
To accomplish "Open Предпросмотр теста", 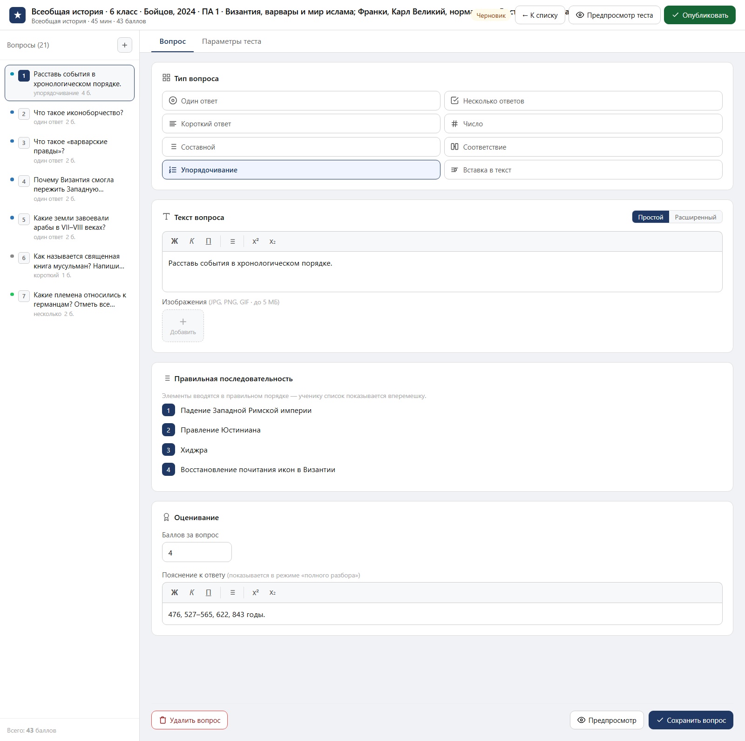I will pyautogui.click(x=615, y=15).
